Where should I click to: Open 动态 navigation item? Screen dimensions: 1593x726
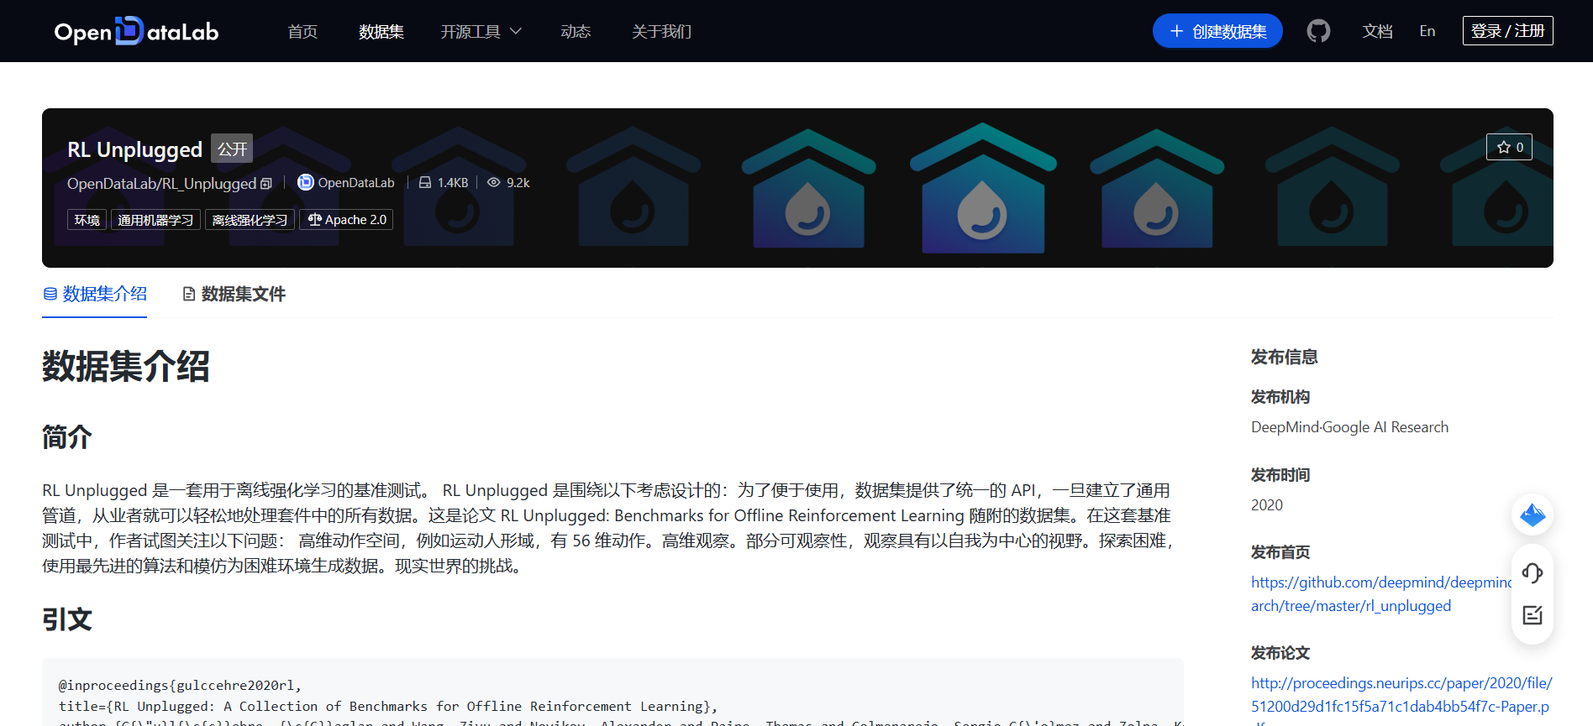point(576,31)
